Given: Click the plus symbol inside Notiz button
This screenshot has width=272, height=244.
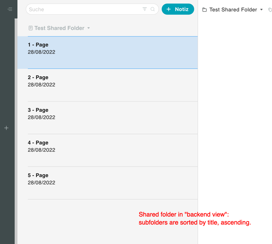Looking at the screenshot, I should pyautogui.click(x=168, y=9).
